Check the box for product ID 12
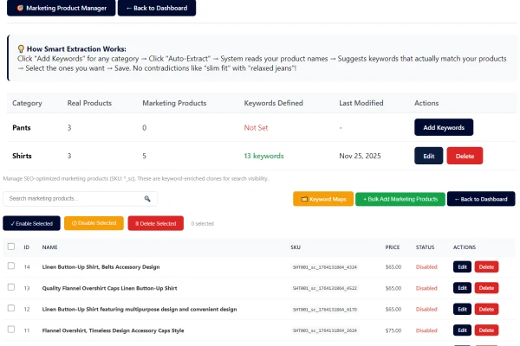Viewport: 520px width, 346px height. (x=11, y=308)
